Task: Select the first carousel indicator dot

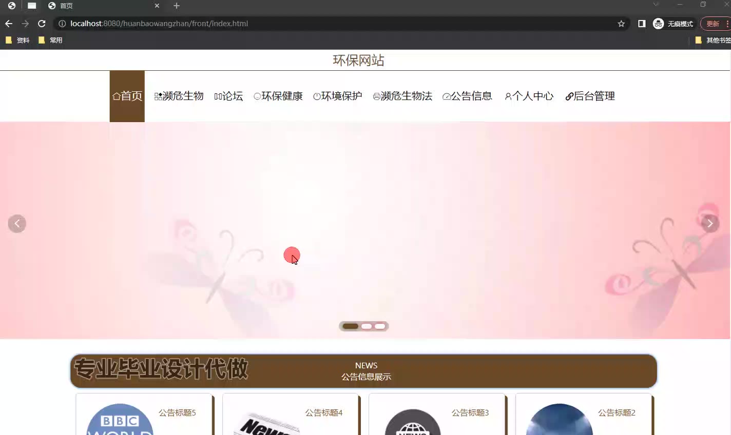Action: [351, 326]
